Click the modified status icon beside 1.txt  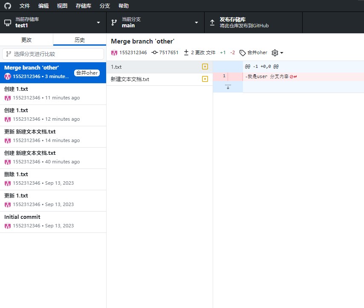(x=205, y=67)
